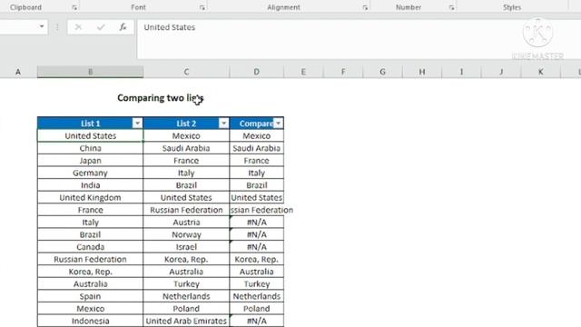This screenshot has height=327, width=581.
Task: Select #N/A cell beside Austria
Action: tap(256, 222)
